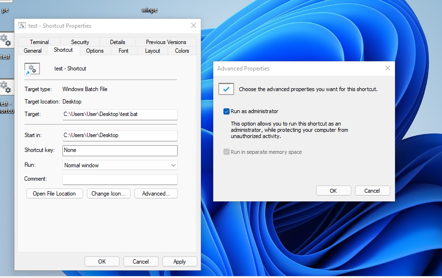Click Apply in Shortcut Properties

coord(180,262)
